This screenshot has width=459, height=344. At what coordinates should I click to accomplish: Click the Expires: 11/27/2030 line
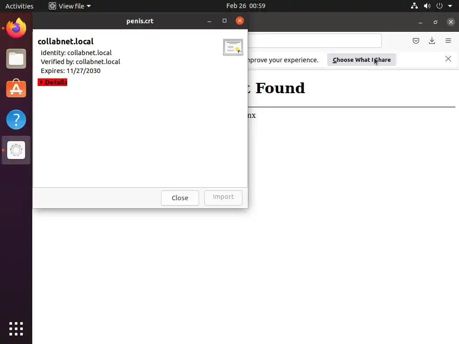70,71
